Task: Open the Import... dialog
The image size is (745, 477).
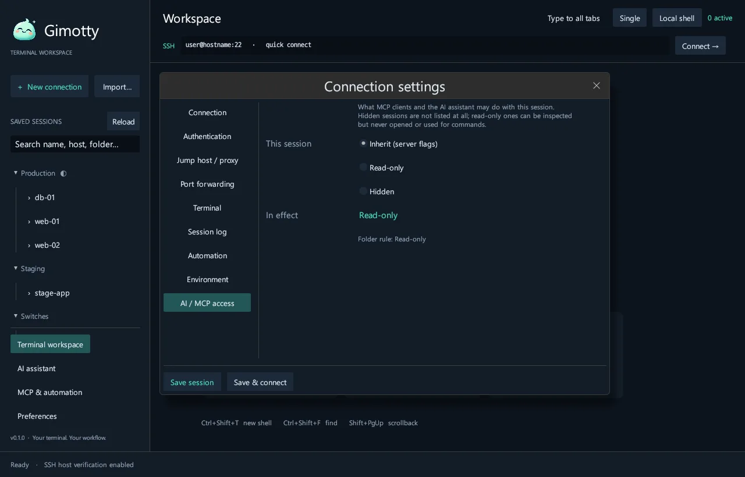Action: click(x=117, y=86)
